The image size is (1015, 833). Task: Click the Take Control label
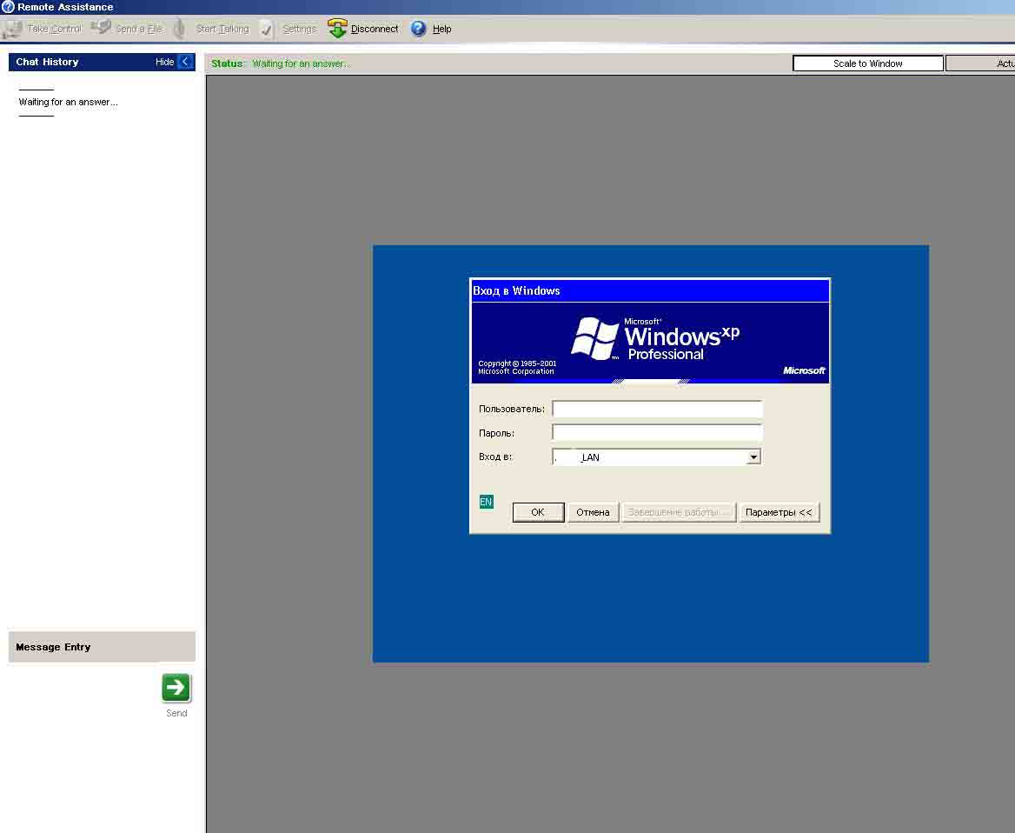55,29
